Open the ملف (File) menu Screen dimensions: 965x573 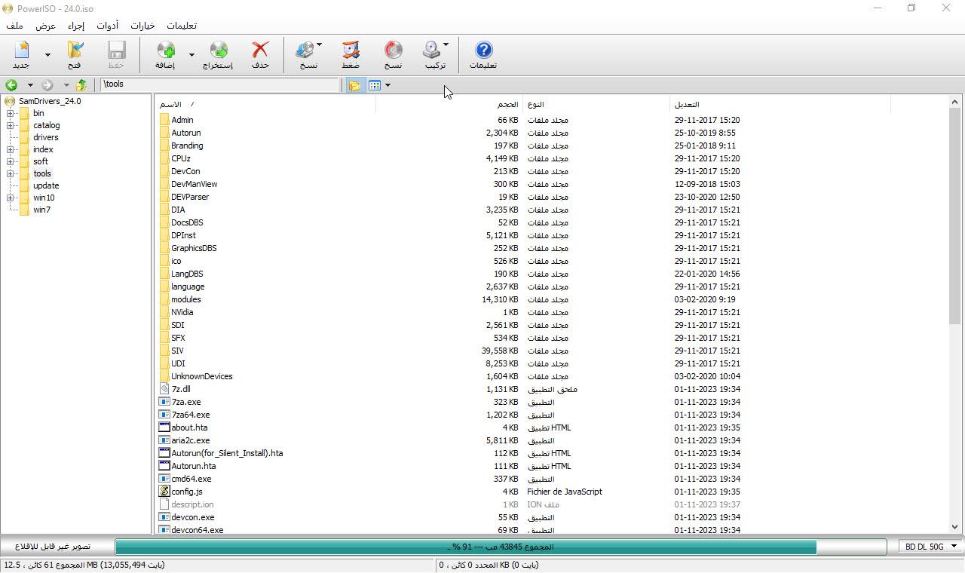tap(14, 26)
